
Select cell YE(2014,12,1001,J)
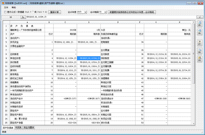click(x=65, y=42)
